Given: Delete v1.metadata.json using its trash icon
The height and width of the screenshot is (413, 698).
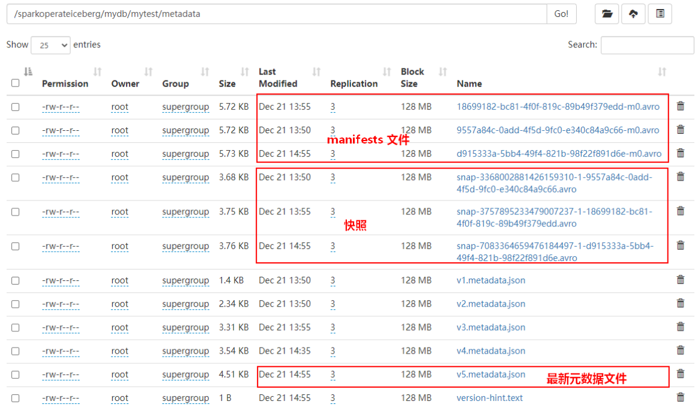Looking at the screenshot, I should point(680,280).
